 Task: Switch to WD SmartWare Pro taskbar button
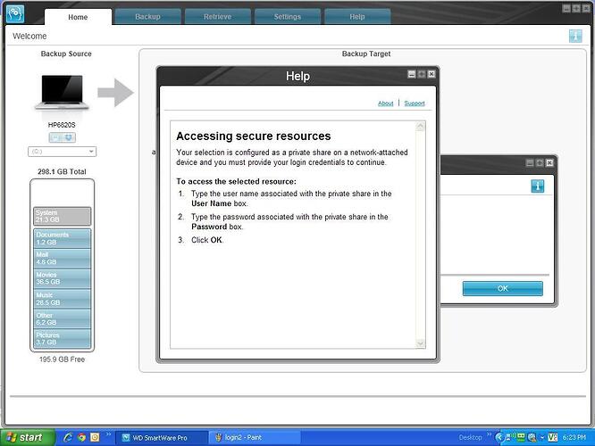pos(160,438)
